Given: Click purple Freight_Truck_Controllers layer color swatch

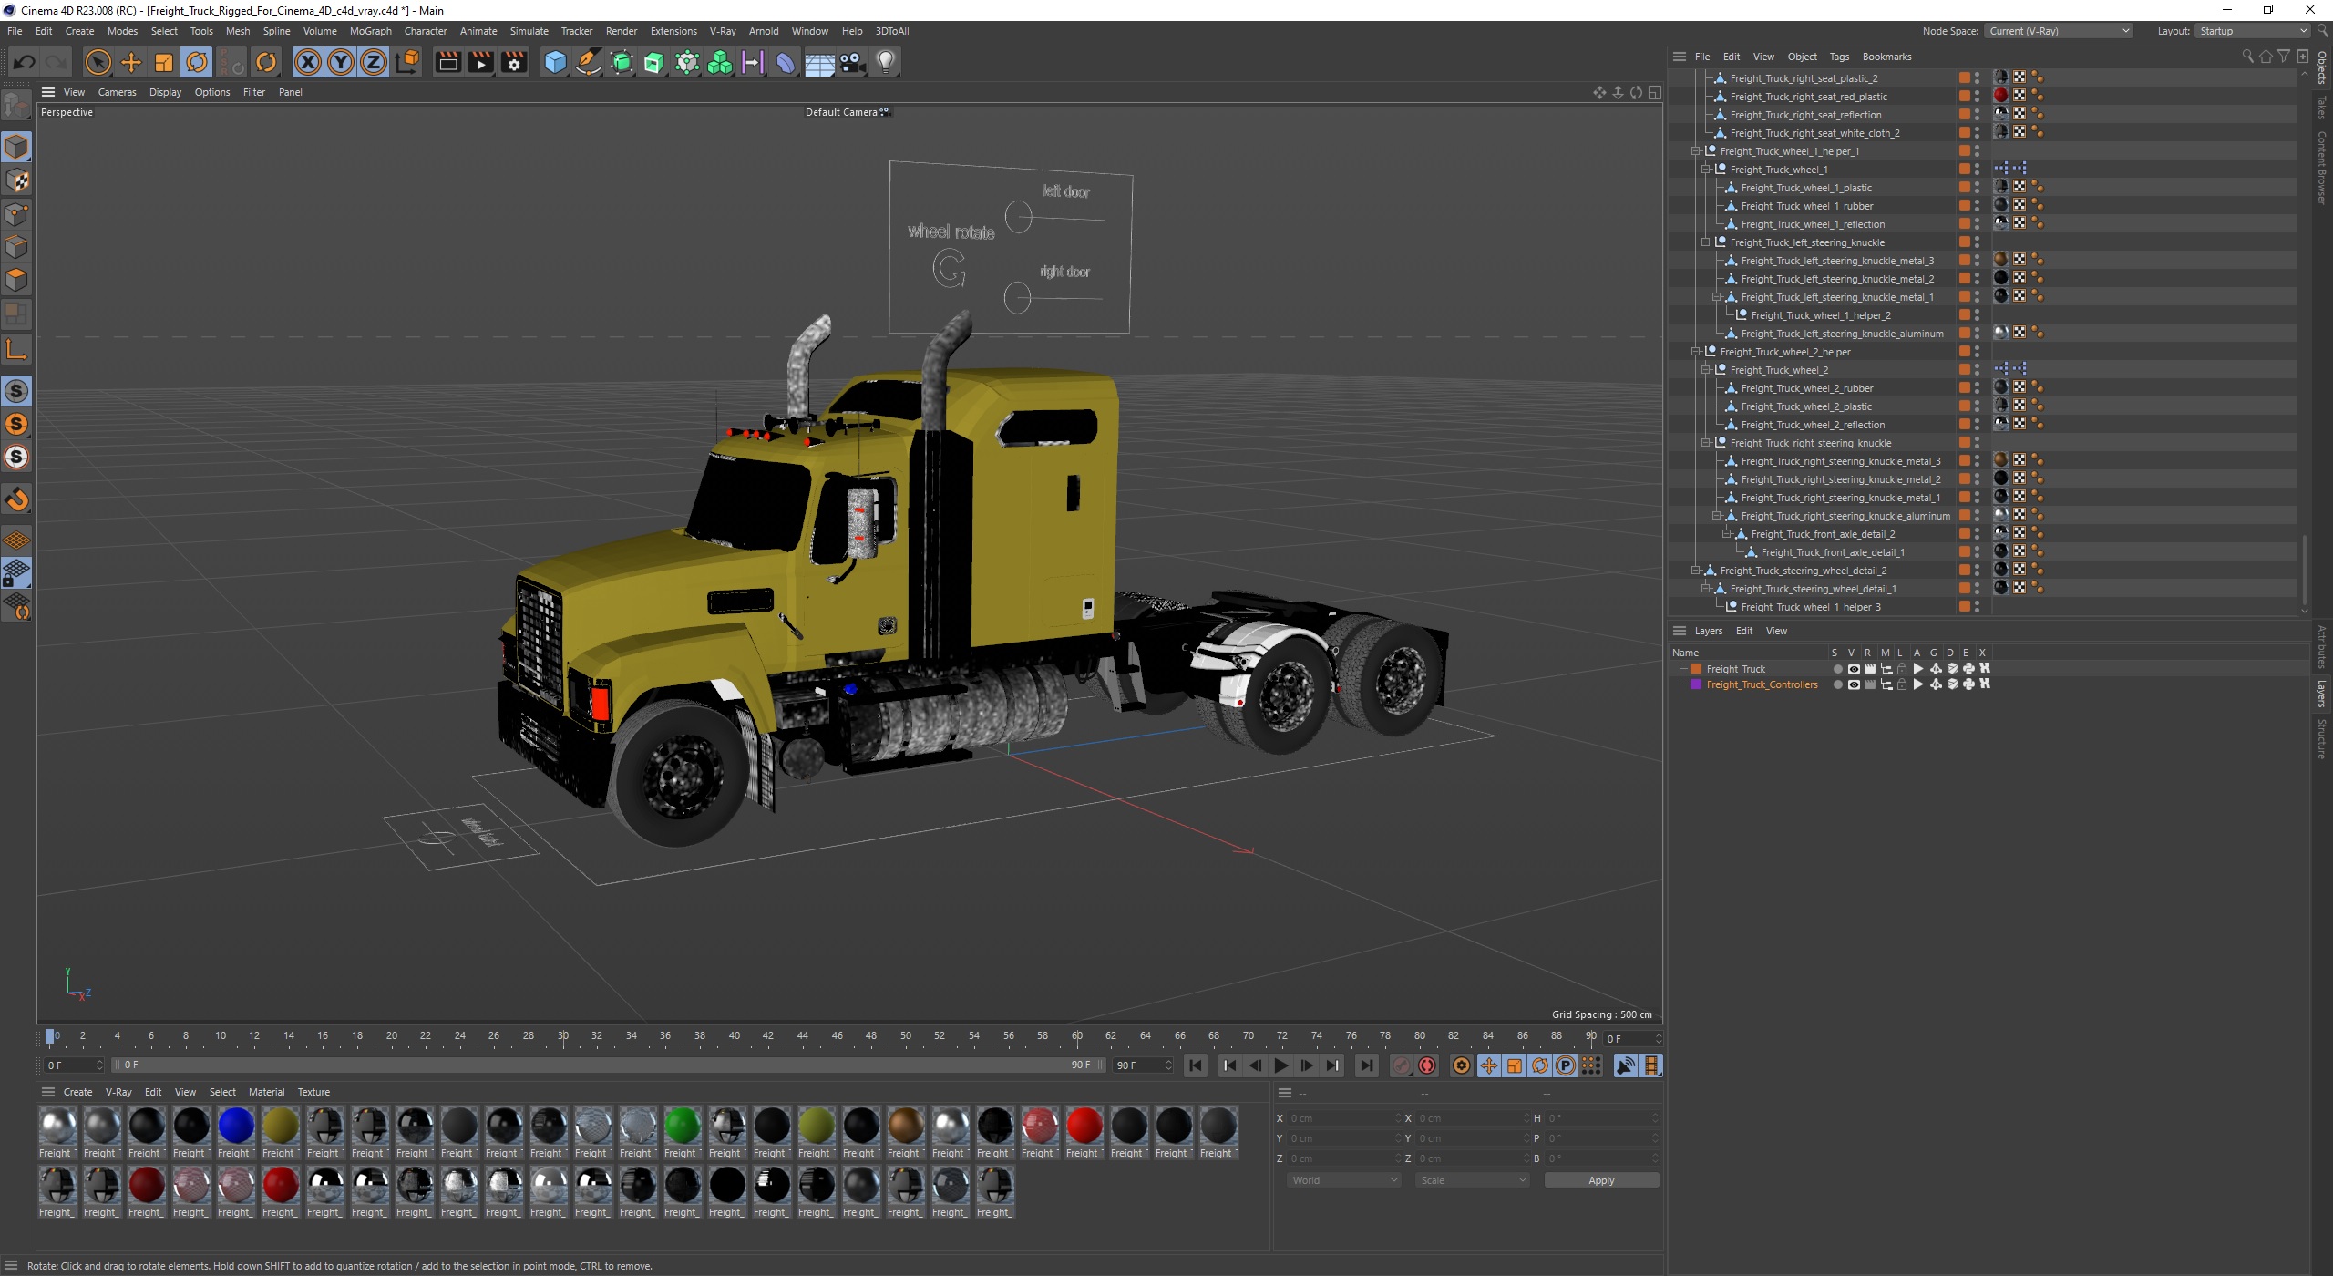Looking at the screenshot, I should coord(1696,684).
